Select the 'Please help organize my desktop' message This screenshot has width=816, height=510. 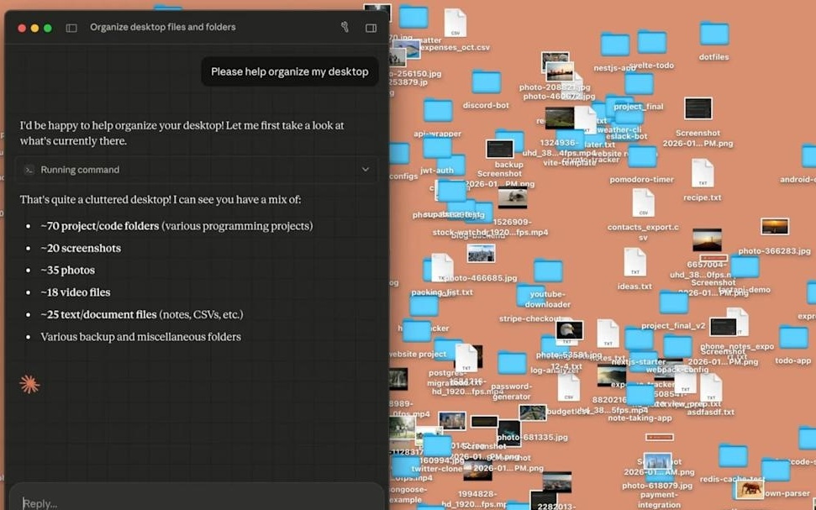click(289, 71)
